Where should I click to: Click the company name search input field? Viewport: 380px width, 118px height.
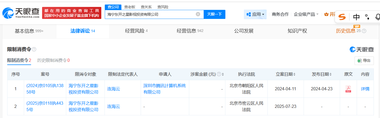tap(150, 14)
